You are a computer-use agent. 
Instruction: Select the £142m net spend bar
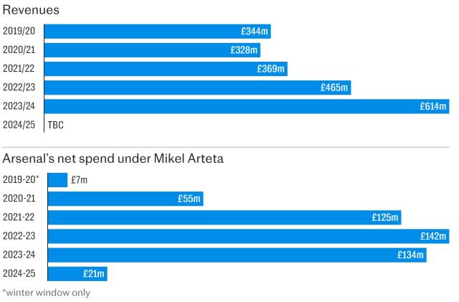tap(247, 236)
